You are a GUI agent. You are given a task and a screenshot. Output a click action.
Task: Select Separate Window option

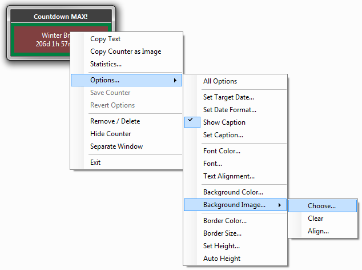[116, 146]
